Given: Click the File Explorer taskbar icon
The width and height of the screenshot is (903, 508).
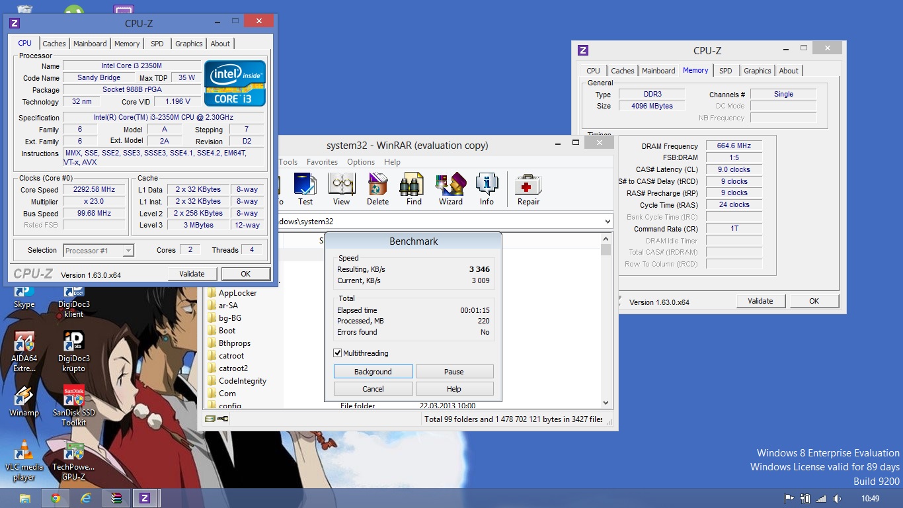Looking at the screenshot, I should coord(25,498).
